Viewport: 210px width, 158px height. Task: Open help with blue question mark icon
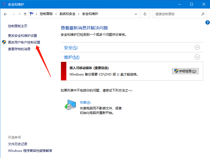tap(207, 23)
